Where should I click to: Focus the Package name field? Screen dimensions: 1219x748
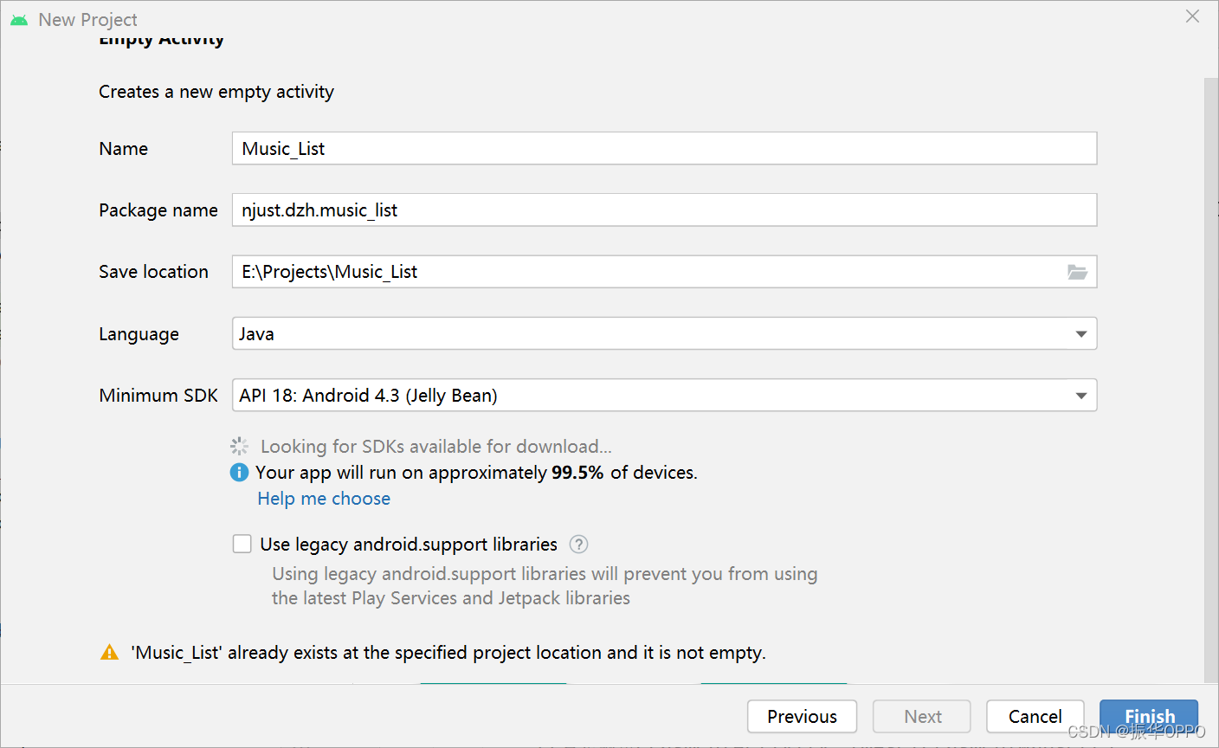pos(664,210)
